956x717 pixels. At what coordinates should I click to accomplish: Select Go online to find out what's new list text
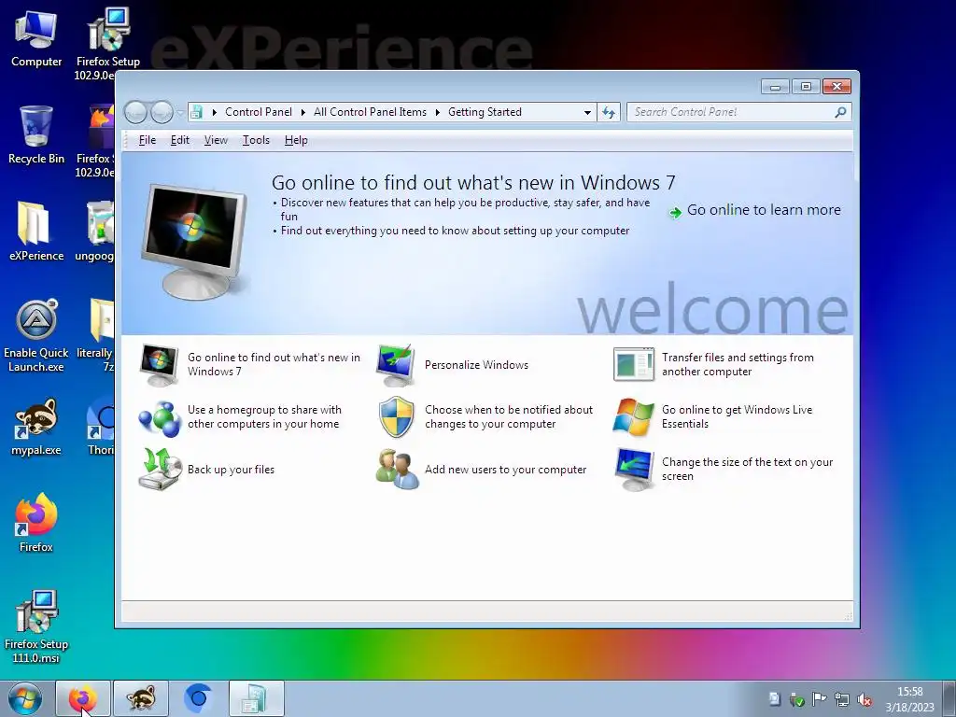(274, 365)
